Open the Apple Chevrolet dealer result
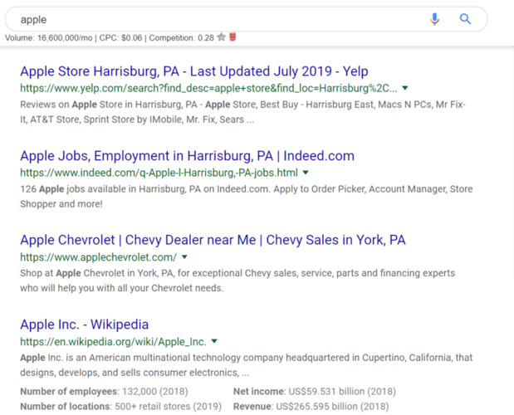514x415 pixels. (213, 240)
